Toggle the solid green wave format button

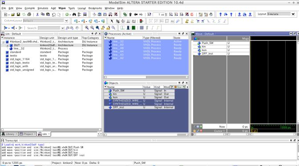(x=133, y=28)
